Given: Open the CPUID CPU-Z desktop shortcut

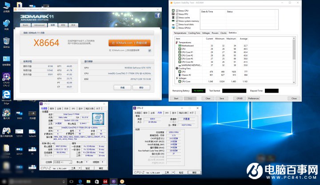Looking at the screenshot, I should 6,79.
